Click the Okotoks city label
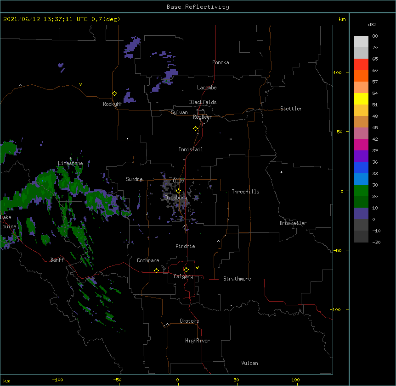396x386 pixels. click(189, 321)
